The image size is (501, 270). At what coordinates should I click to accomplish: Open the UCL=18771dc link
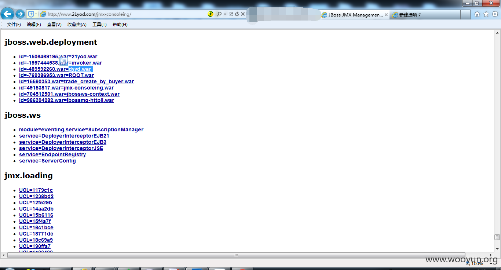pyautogui.click(x=36, y=234)
